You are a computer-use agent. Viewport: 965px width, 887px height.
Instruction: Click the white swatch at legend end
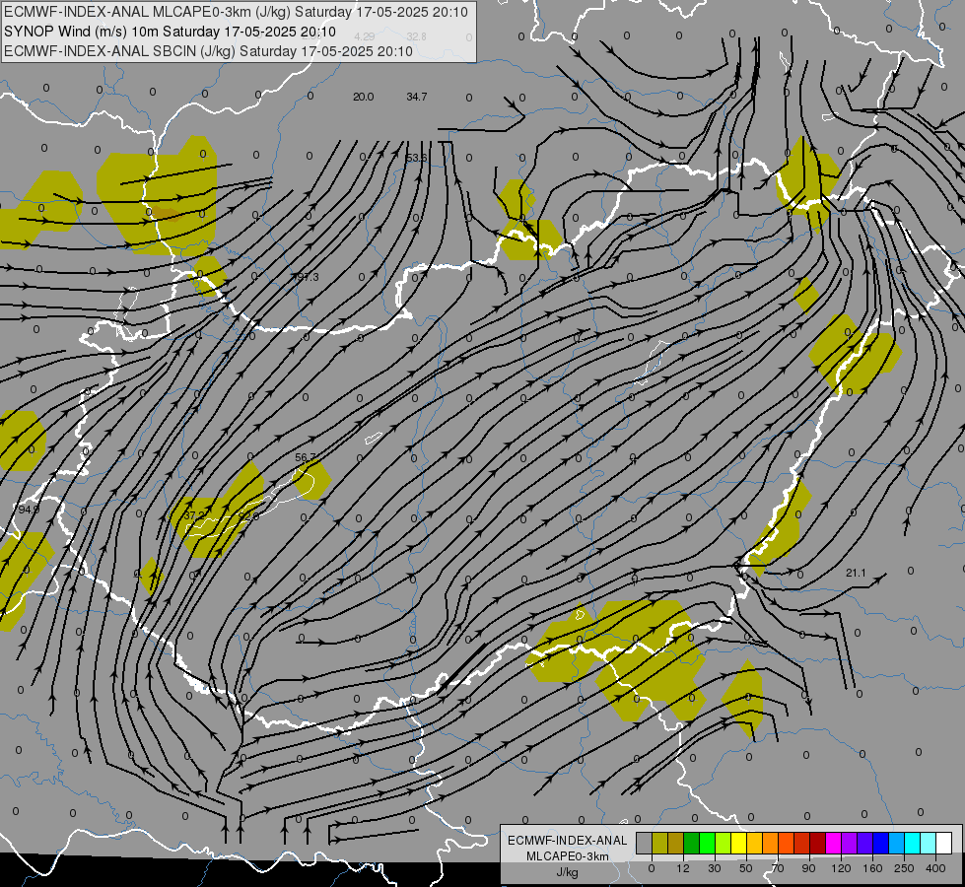point(943,844)
